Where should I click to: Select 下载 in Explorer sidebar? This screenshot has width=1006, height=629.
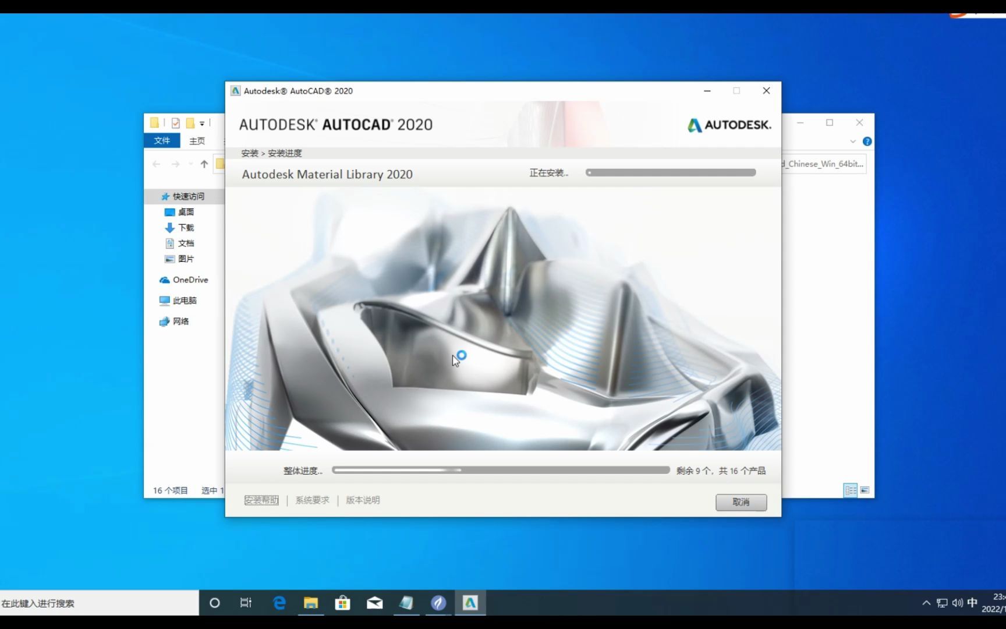click(179, 228)
